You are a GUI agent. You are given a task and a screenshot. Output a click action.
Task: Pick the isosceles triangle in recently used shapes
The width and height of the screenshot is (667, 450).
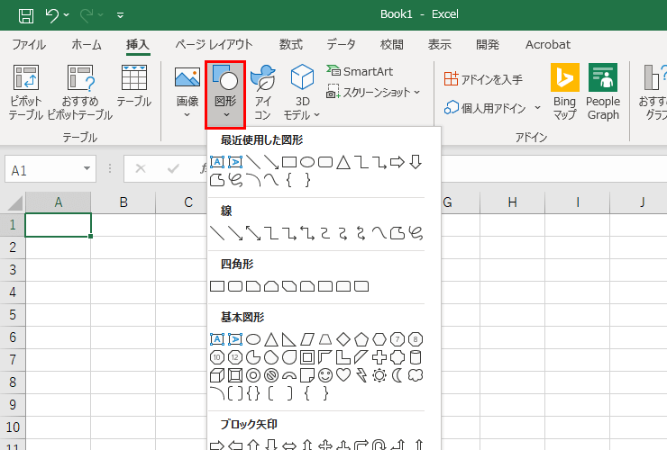coord(343,162)
